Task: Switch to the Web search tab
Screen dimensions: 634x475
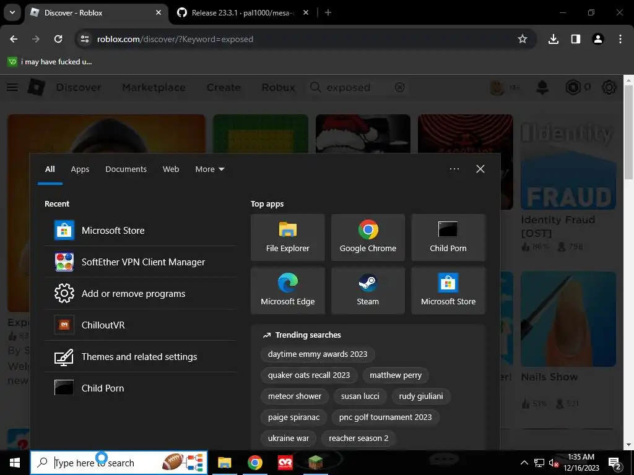Action: (171, 169)
